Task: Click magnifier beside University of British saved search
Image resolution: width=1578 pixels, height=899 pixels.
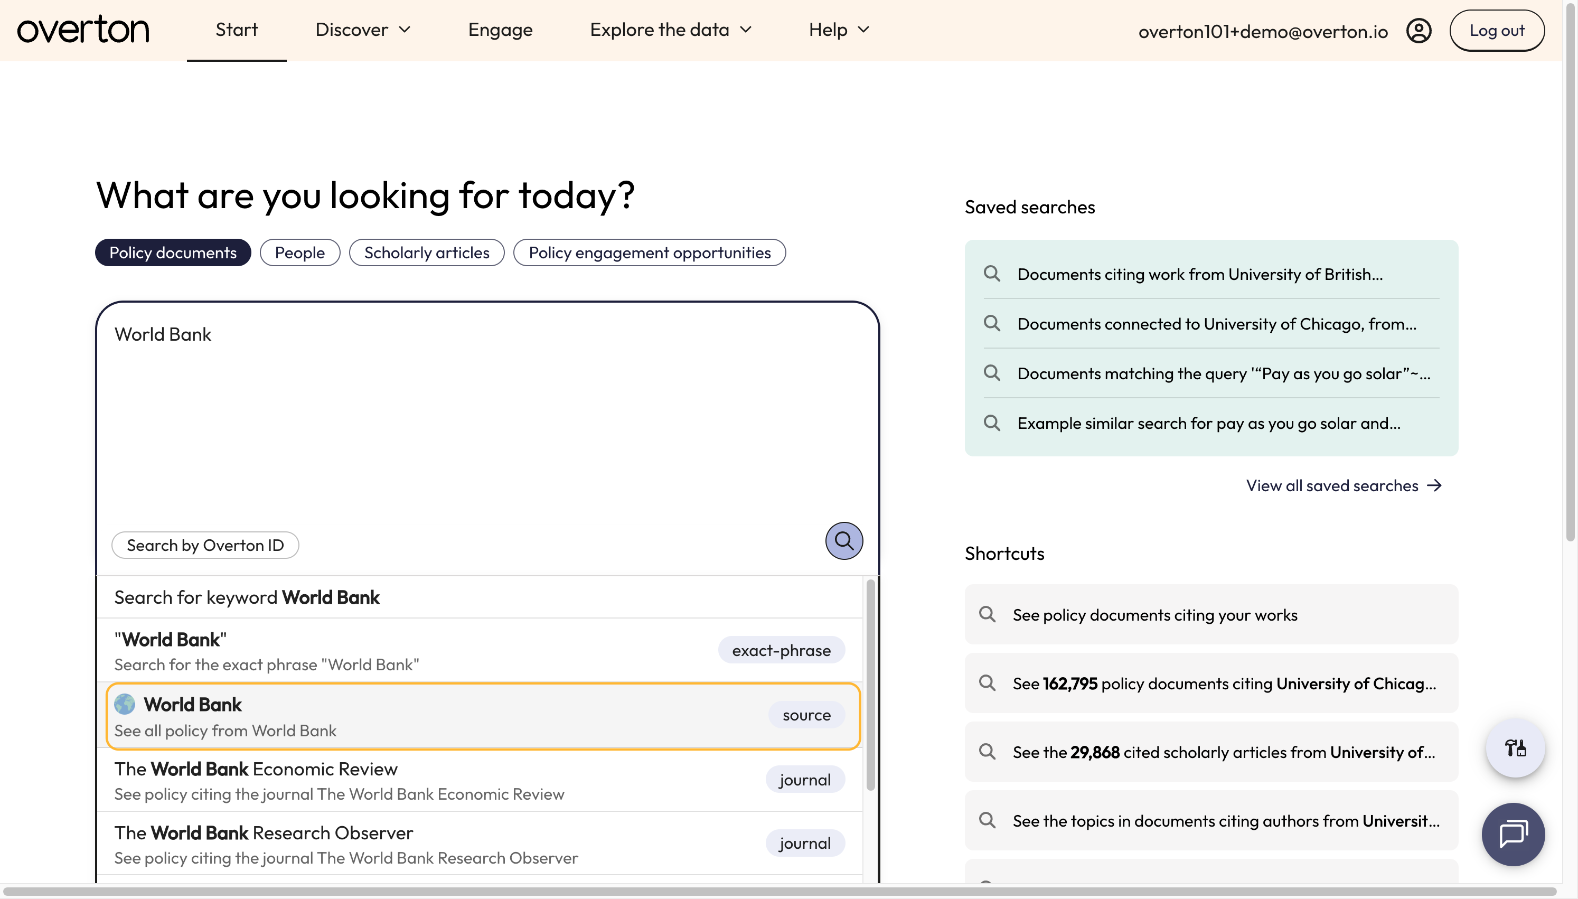Action: pyautogui.click(x=992, y=274)
